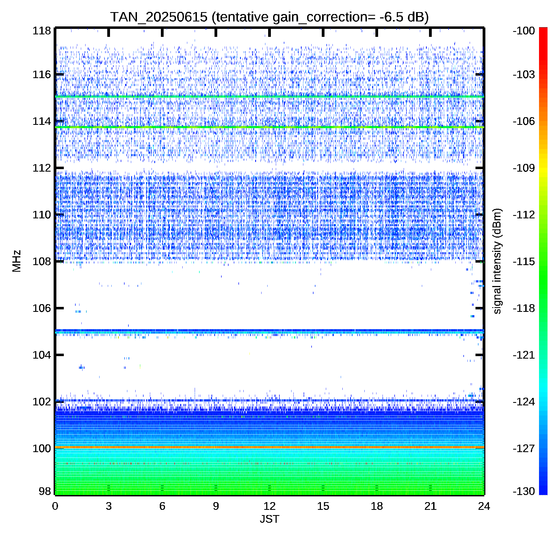
Task: Click the thin blue line at 102 MHz
Action: (269, 400)
